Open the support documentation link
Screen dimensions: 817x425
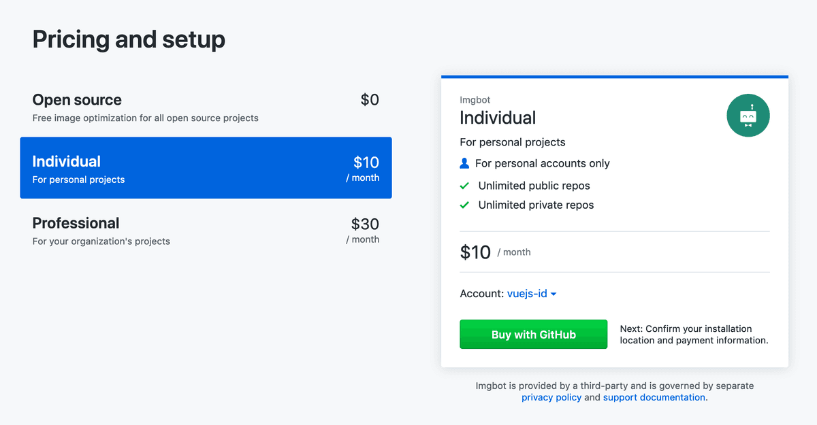pyautogui.click(x=654, y=397)
